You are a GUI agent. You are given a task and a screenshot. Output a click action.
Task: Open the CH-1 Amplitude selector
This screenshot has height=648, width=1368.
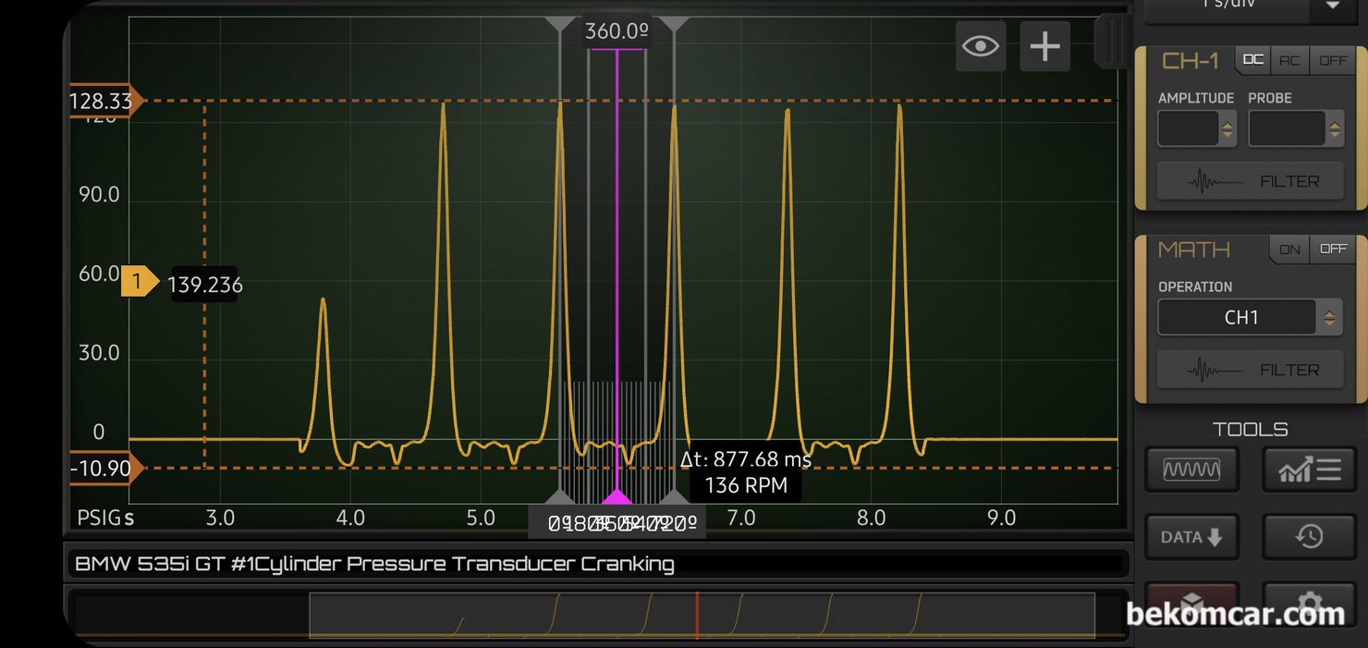tap(1196, 129)
